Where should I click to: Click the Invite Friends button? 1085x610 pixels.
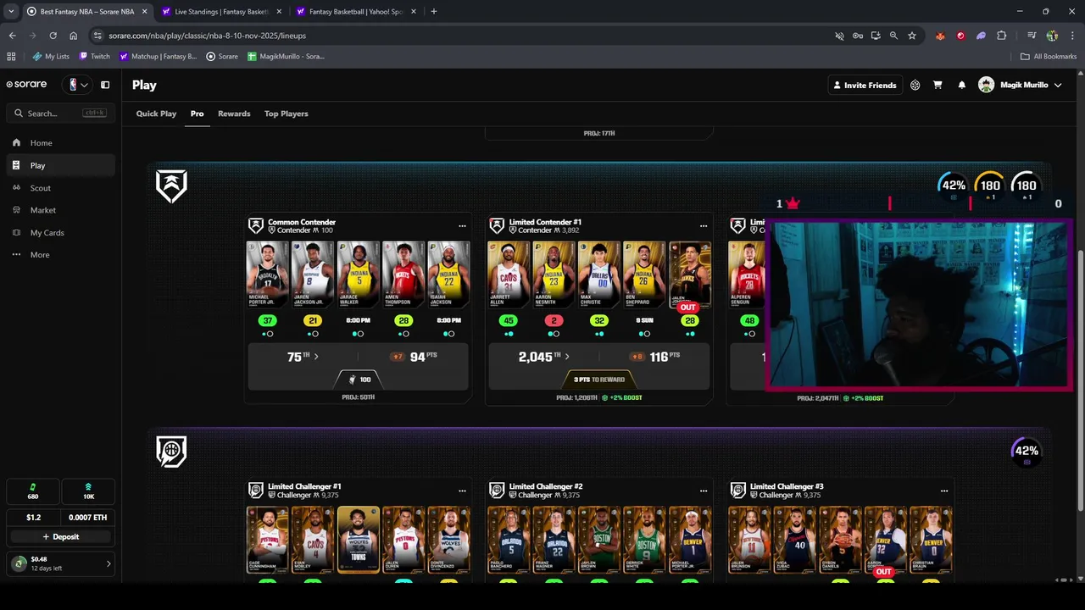coord(865,85)
